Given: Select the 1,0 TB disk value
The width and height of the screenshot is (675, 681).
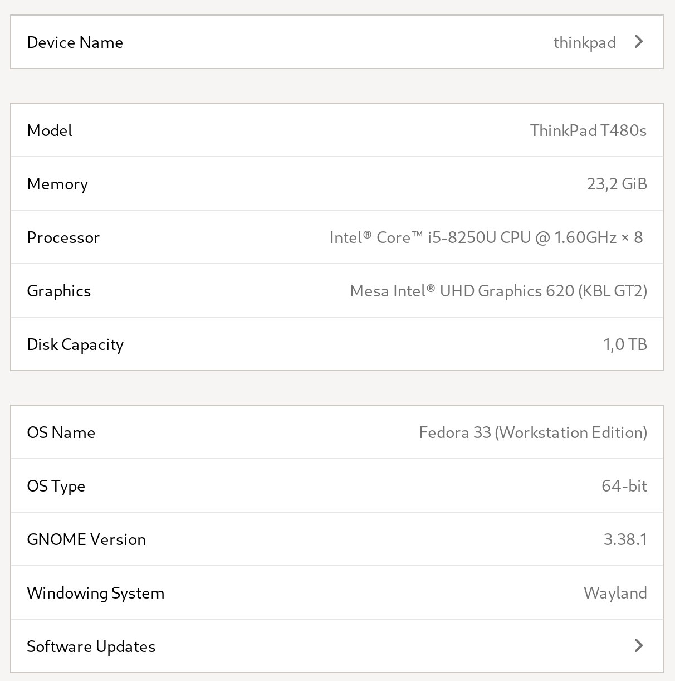Looking at the screenshot, I should click(625, 344).
